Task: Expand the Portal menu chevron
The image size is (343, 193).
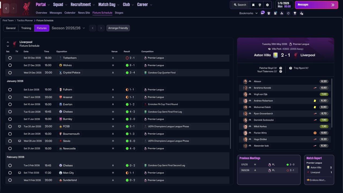Action: pyautogui.click(x=49, y=5)
